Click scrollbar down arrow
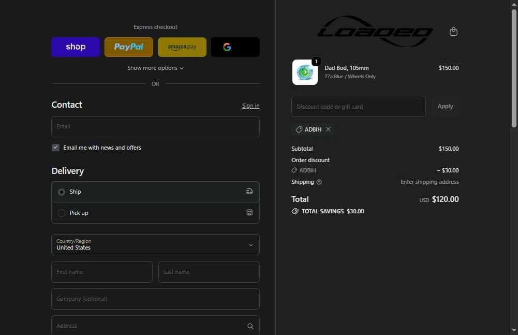This screenshot has width=518, height=335. point(514,330)
